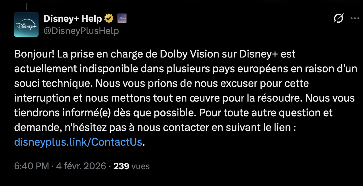Follow the disneyplus.link/ContactUs link
Screen dimensions: 363x186
78,142
